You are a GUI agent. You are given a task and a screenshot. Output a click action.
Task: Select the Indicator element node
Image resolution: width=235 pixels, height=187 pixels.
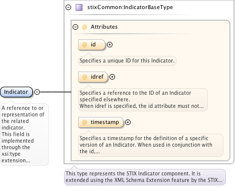point(16,92)
